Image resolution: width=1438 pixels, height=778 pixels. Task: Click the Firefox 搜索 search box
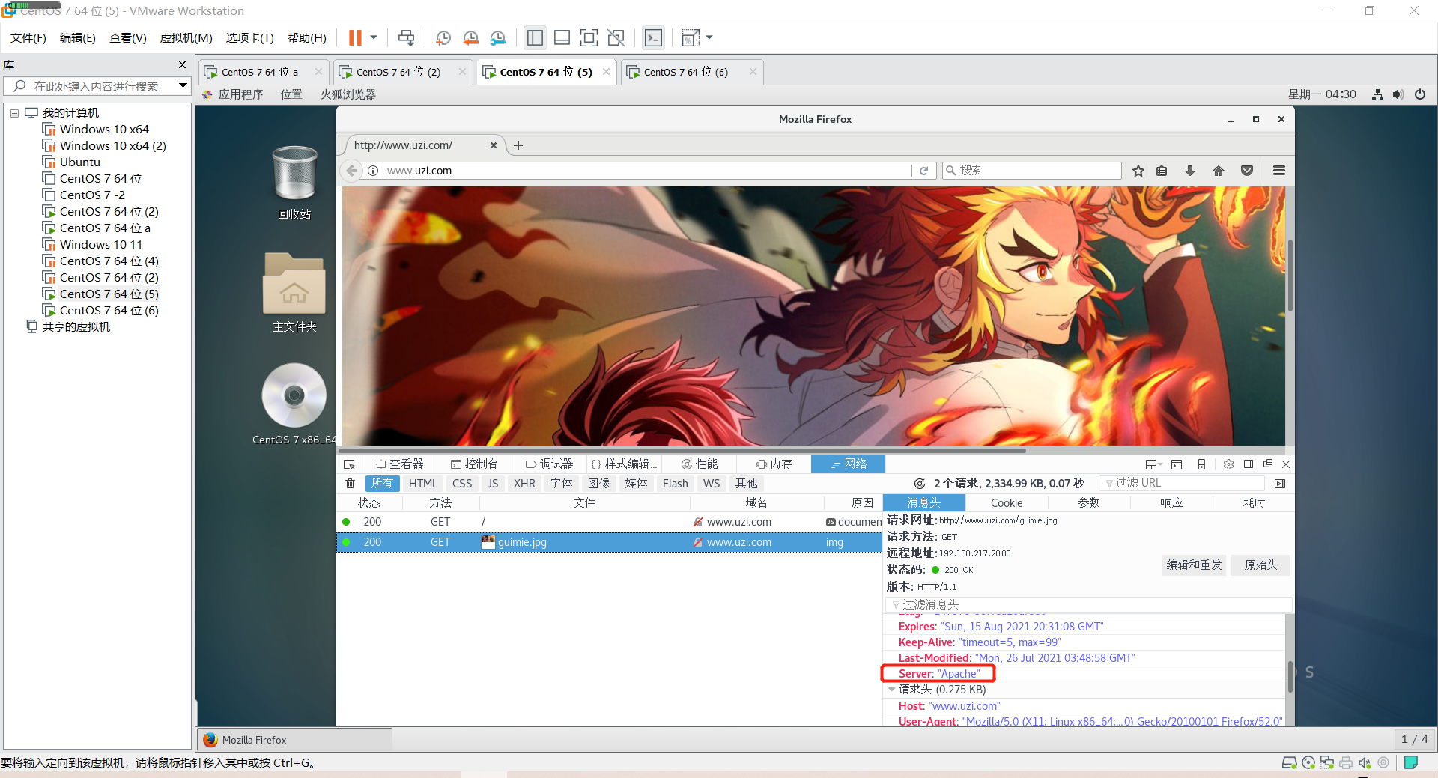pos(1032,171)
